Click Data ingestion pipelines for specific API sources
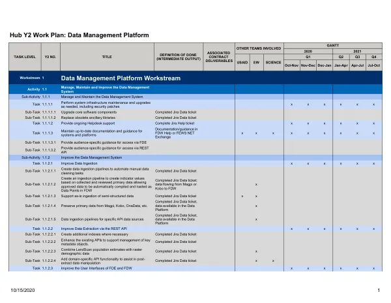 click(102, 219)
